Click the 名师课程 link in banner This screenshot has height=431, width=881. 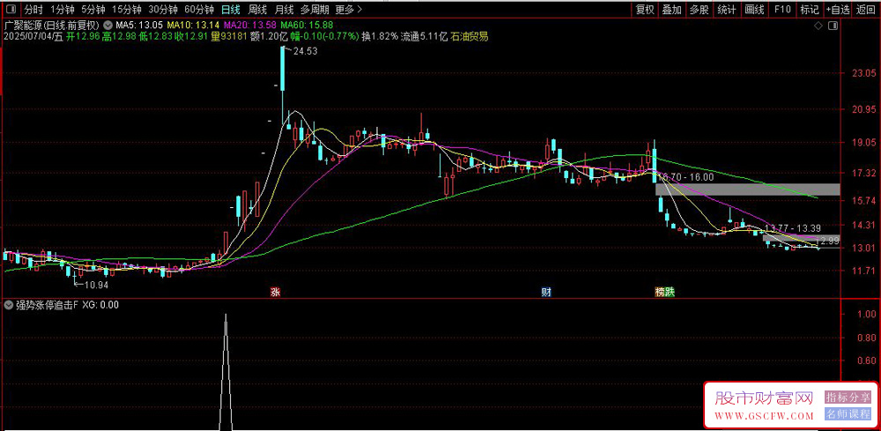[848, 415]
